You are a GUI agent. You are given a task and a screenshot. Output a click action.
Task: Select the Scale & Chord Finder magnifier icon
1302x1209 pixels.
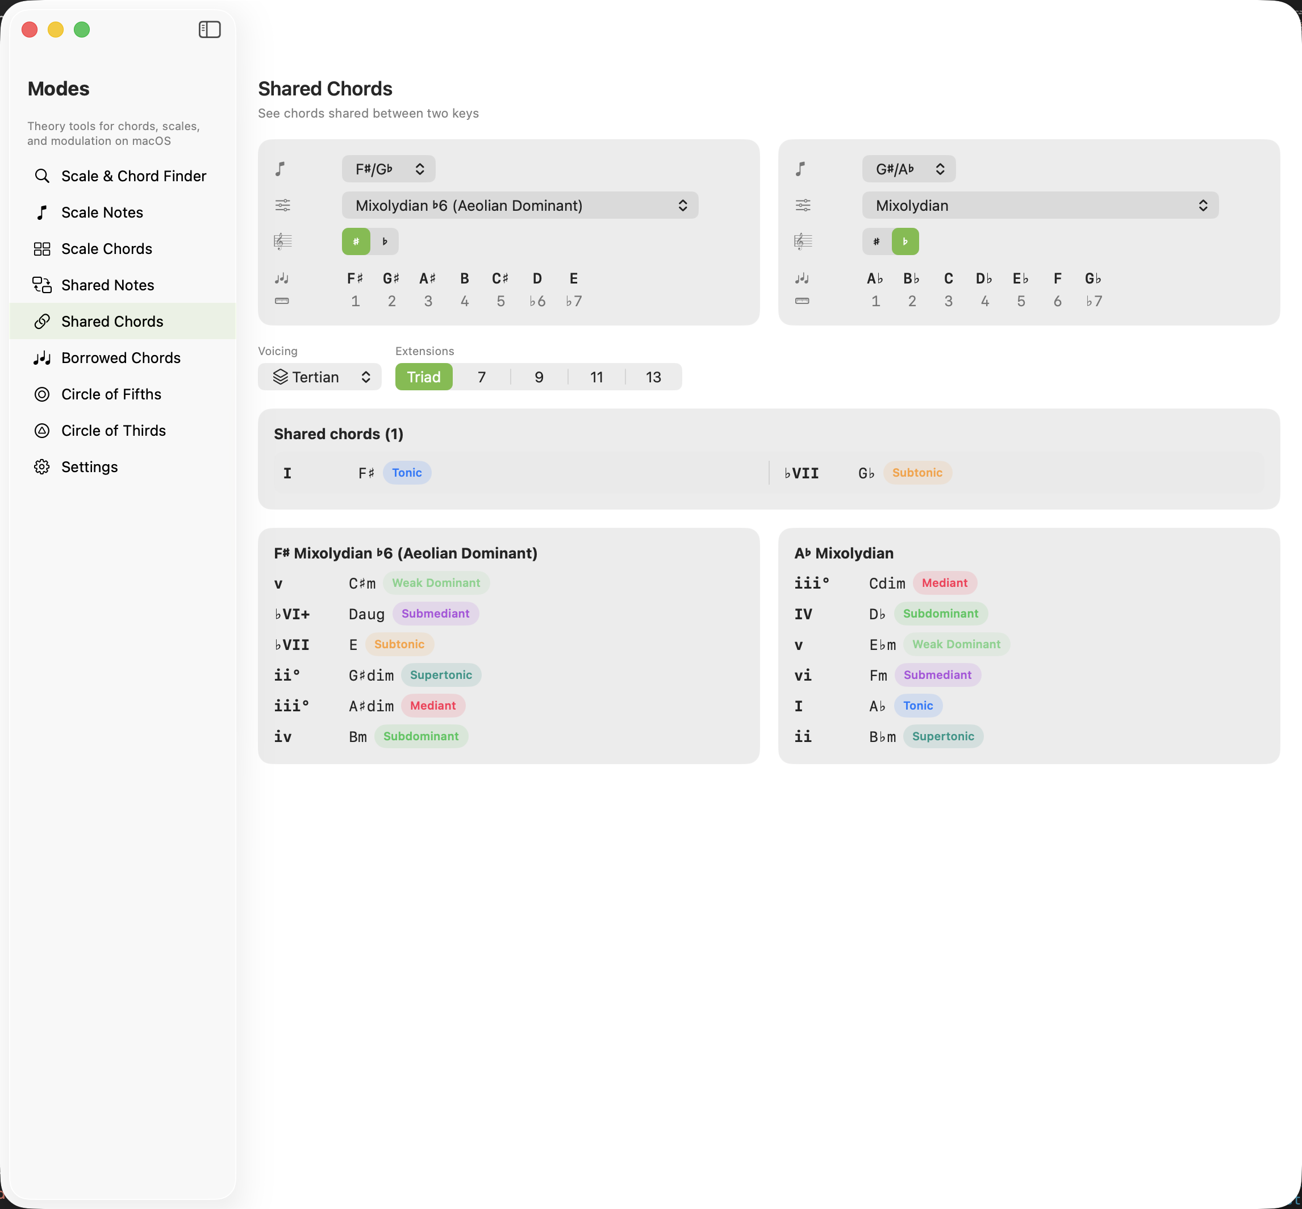[42, 176]
